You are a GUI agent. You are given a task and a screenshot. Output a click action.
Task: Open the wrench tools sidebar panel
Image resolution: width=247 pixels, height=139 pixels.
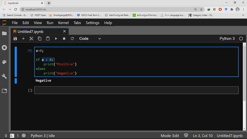click(x=4, y=76)
